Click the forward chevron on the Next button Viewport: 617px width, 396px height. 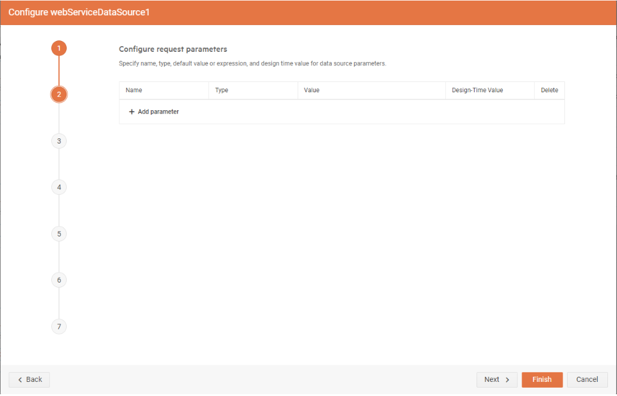(x=506, y=379)
